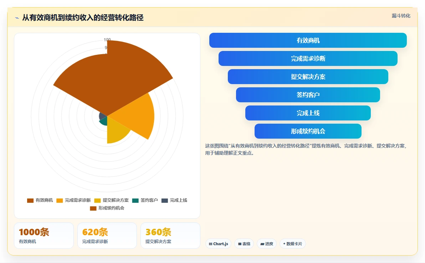425x263 pixels.
Task: Open the 360条 提交解决方案 data card
Action: (x=170, y=236)
